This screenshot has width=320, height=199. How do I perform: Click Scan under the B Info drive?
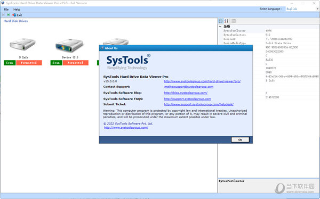click(10, 63)
